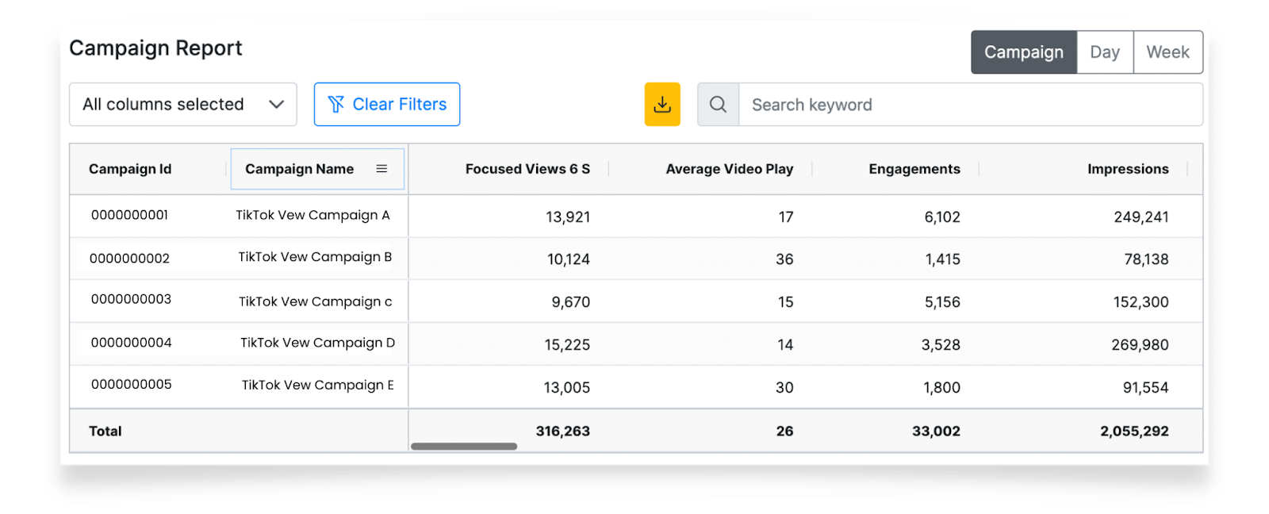Image resolution: width=1269 pixels, height=514 pixels.
Task: Sort by the Campaign Id column header
Action: (x=130, y=169)
